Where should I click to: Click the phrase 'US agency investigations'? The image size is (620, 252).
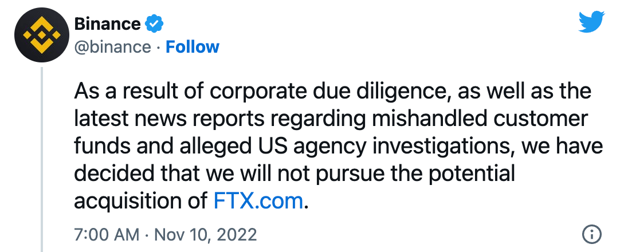tap(383, 147)
